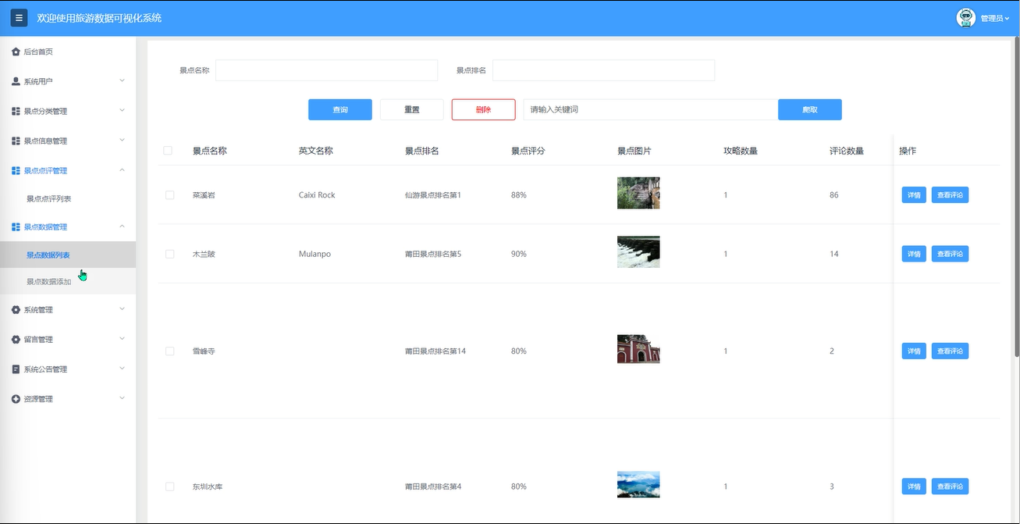Expand the 系统用户 submenu chevron

[122, 80]
